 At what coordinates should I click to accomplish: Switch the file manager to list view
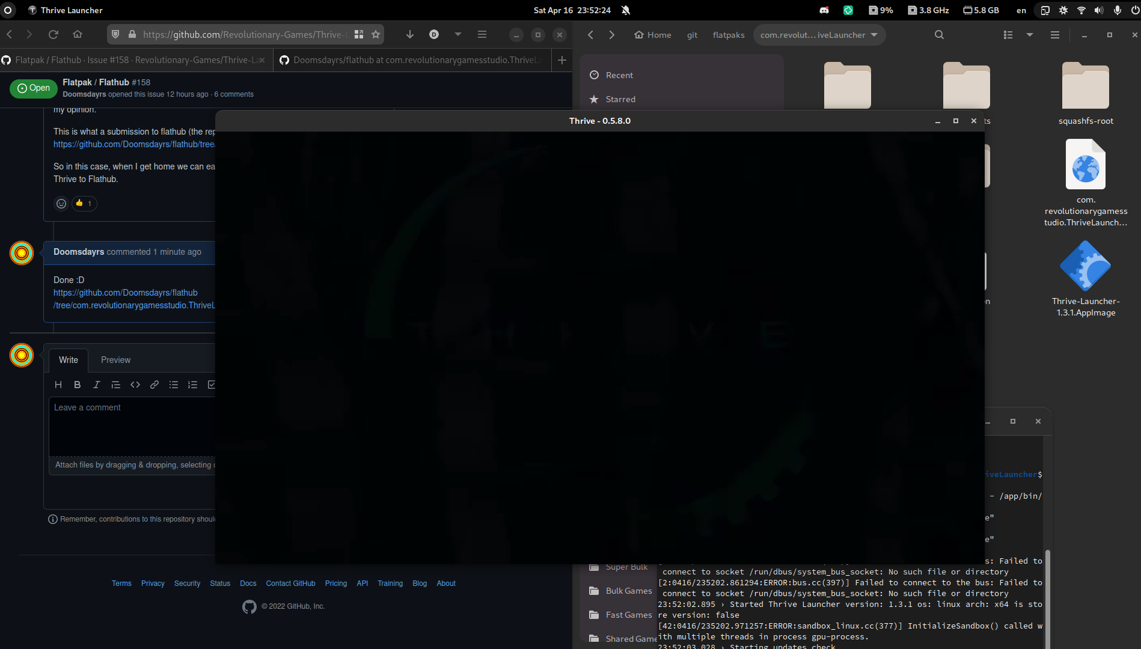[x=1008, y=35]
